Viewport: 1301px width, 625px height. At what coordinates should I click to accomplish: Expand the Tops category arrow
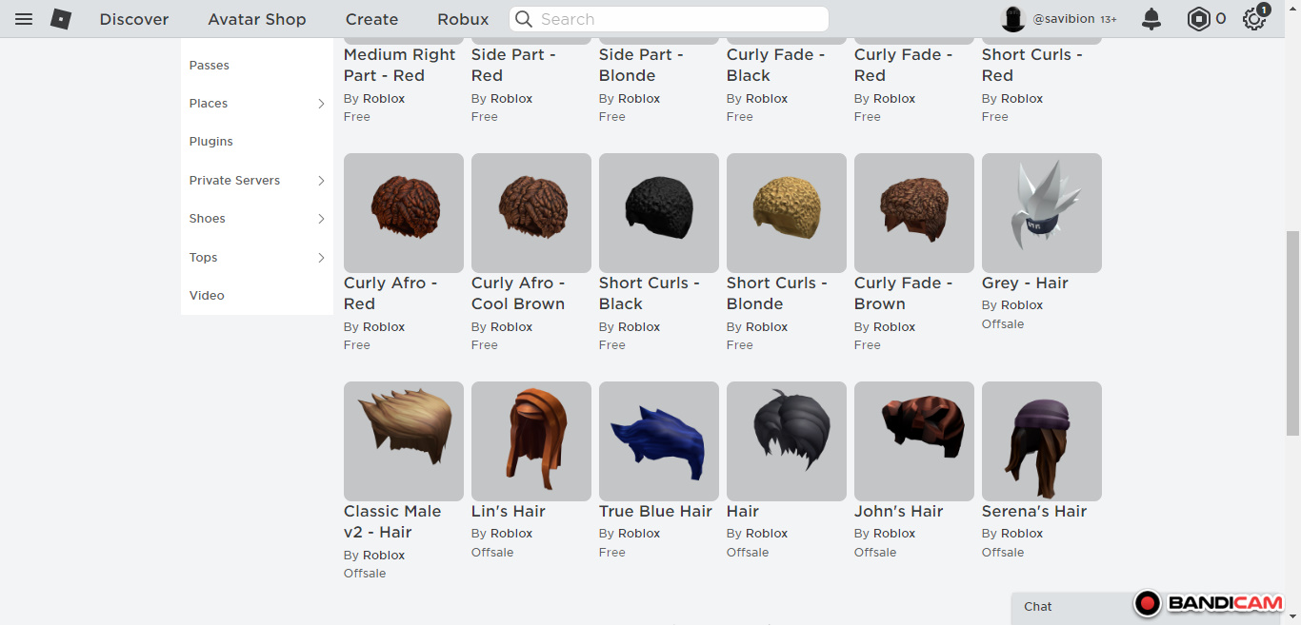(x=321, y=258)
